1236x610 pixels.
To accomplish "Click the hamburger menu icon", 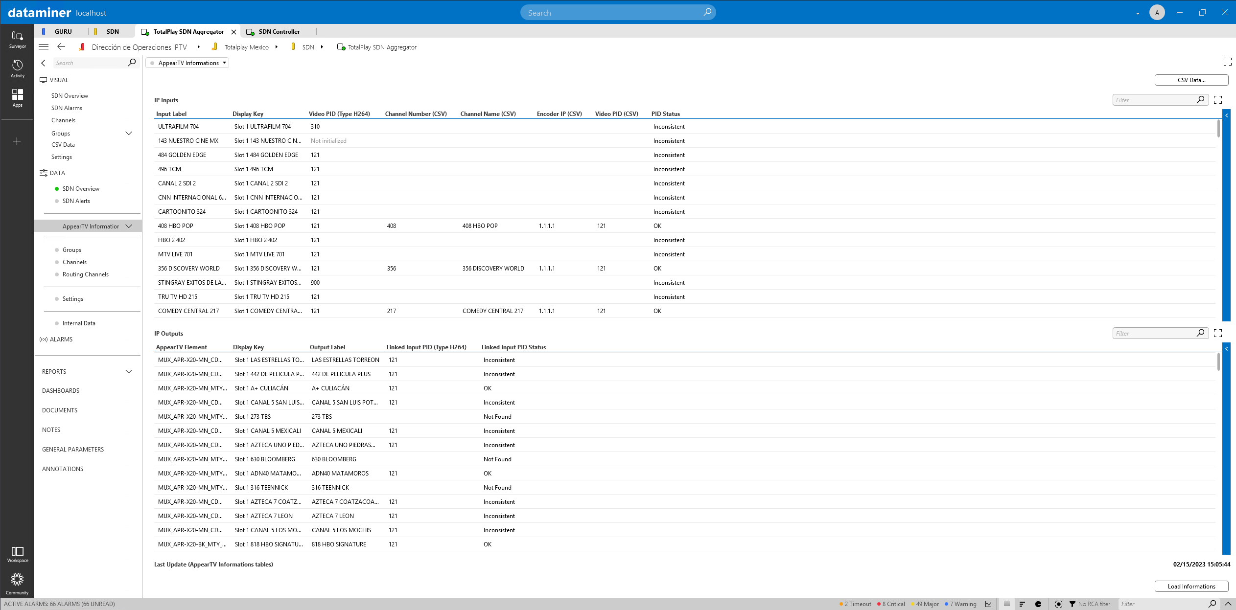I will coord(44,47).
